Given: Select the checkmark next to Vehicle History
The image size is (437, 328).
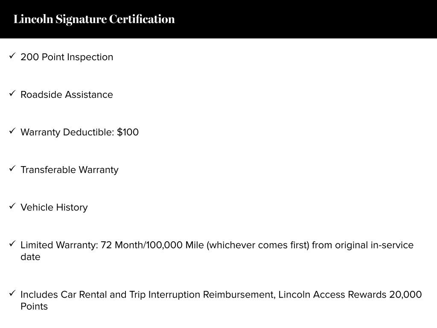Looking at the screenshot, I should tap(12, 206).
